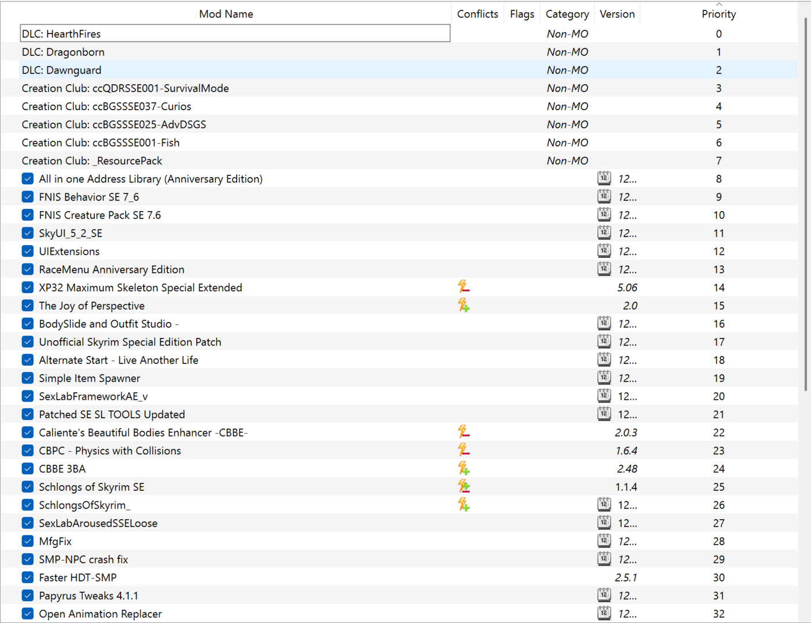Click the calendar version icon for SexLabArousedSSELoose

[604, 523]
